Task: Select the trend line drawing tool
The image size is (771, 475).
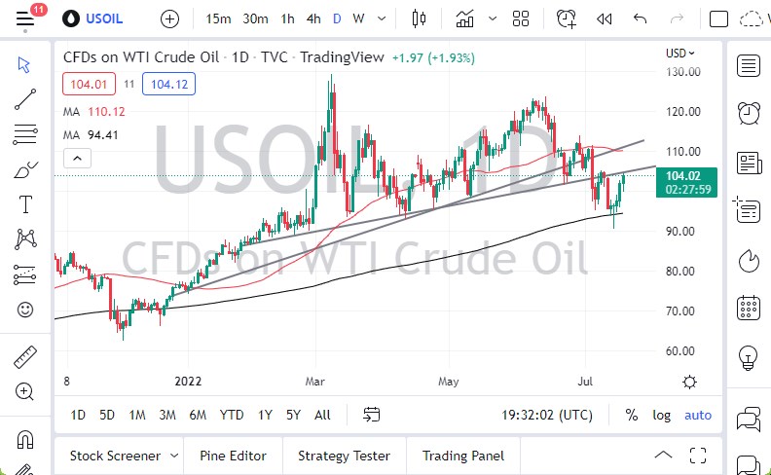Action: click(25, 98)
